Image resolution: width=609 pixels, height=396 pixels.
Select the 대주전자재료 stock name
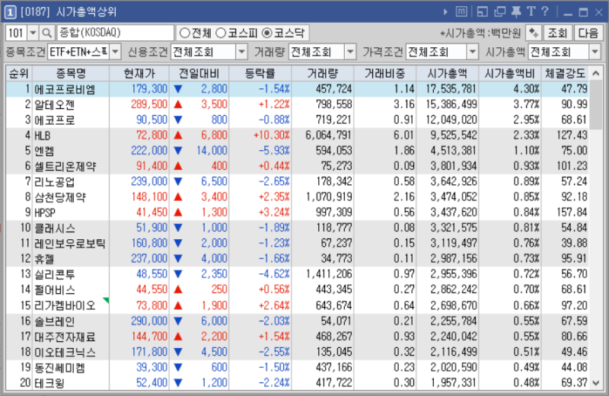[65, 337]
